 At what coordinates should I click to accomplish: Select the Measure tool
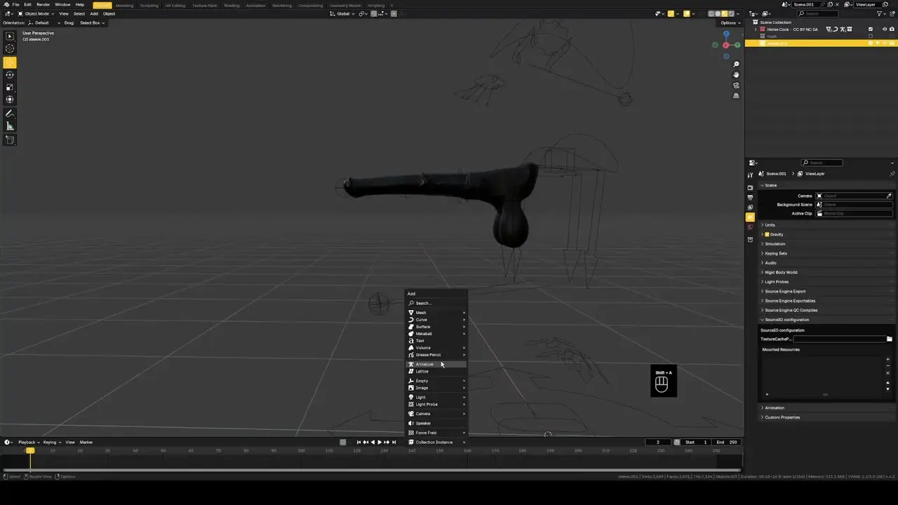pos(10,126)
